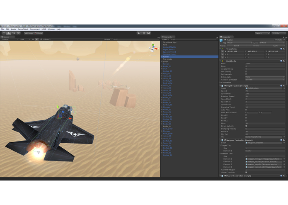This screenshot has height=205, width=288.
Task: Toggle the Static checkbox
Action: point(276,40)
